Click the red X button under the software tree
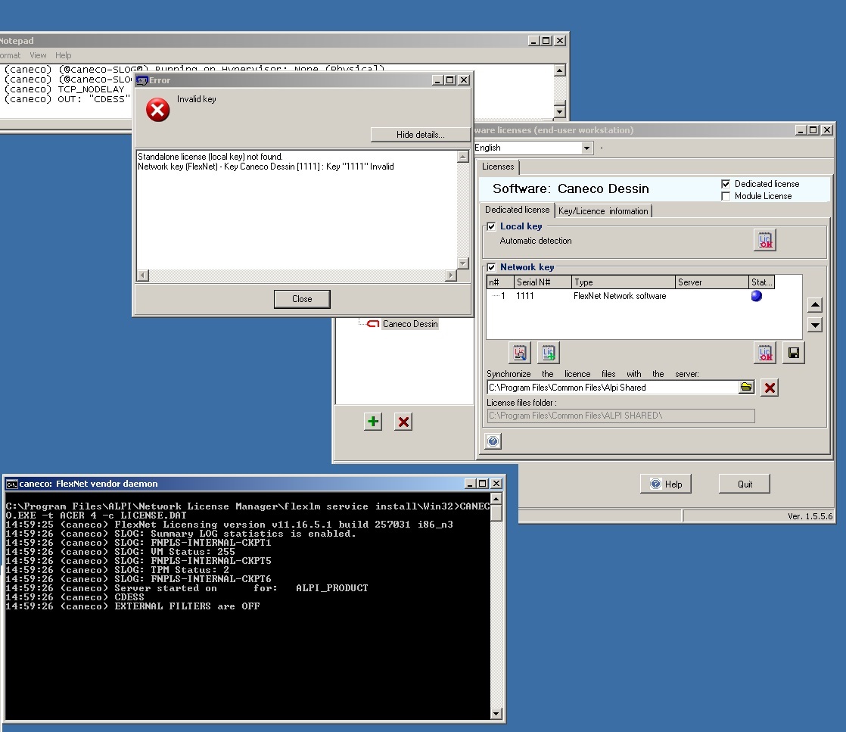This screenshot has width=846, height=732. [x=403, y=422]
